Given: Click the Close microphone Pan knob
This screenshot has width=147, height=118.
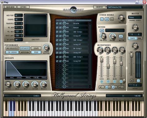Looking at the screenshot, I should tap(100, 50).
